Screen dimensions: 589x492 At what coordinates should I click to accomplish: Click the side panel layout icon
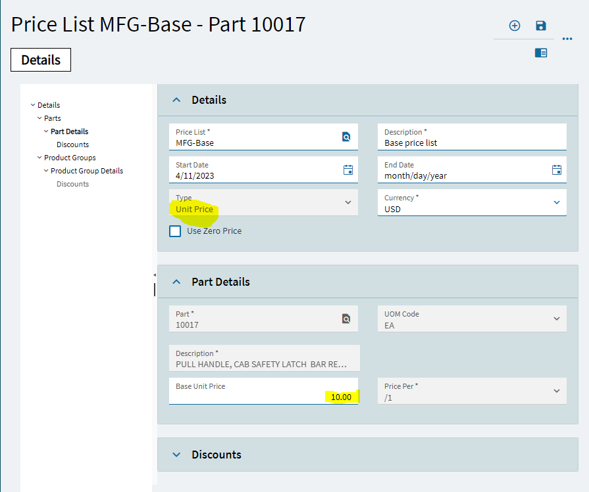[x=541, y=53]
